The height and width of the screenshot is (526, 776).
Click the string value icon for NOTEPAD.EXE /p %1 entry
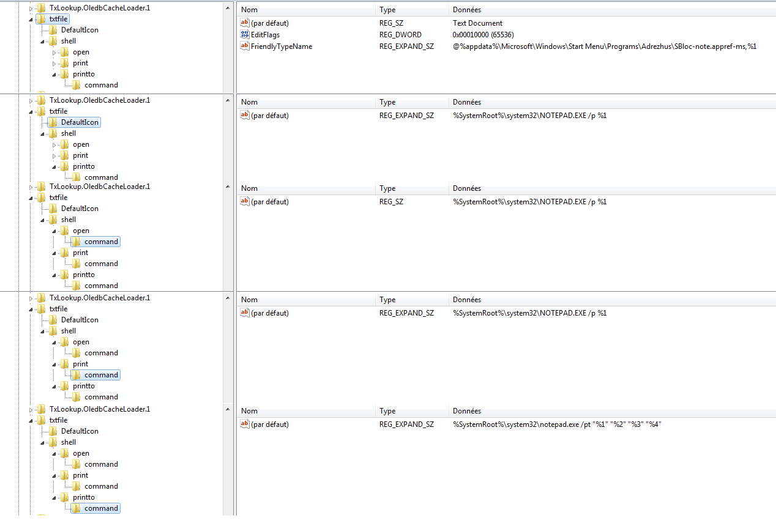244,115
